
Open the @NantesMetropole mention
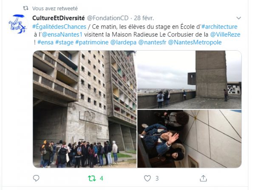pos(195,43)
